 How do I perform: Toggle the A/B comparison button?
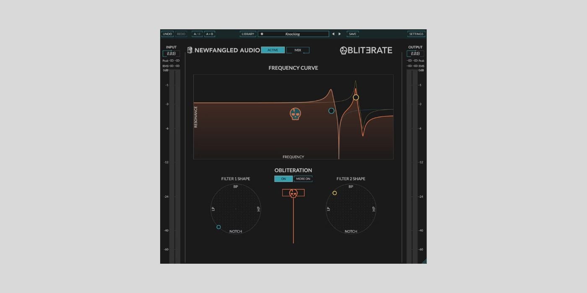pyautogui.click(x=197, y=34)
